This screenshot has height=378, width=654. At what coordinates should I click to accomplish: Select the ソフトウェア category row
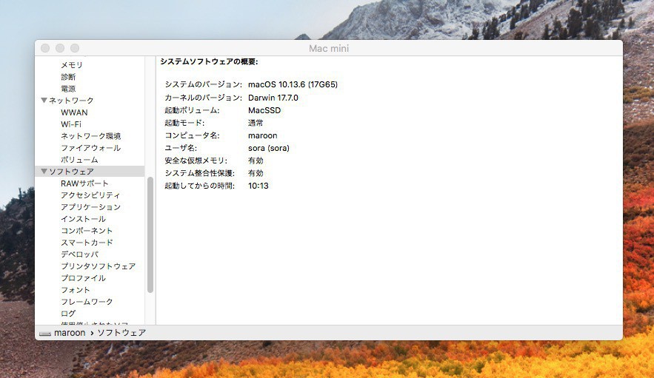pos(90,172)
